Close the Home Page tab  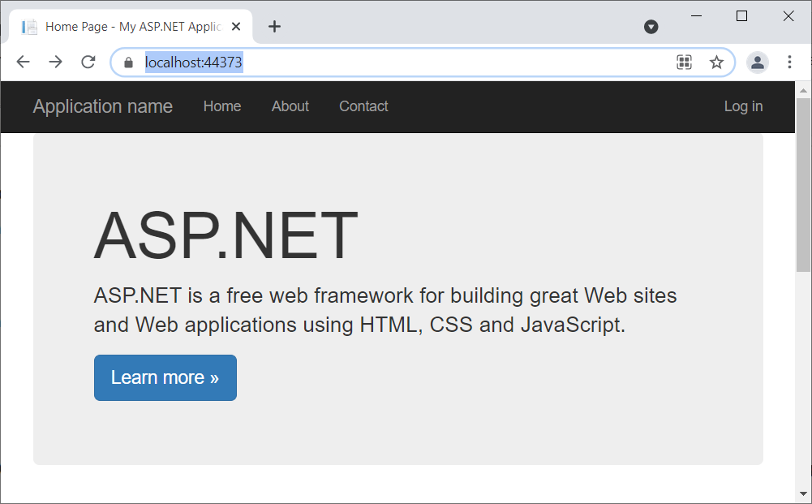pyautogui.click(x=236, y=27)
